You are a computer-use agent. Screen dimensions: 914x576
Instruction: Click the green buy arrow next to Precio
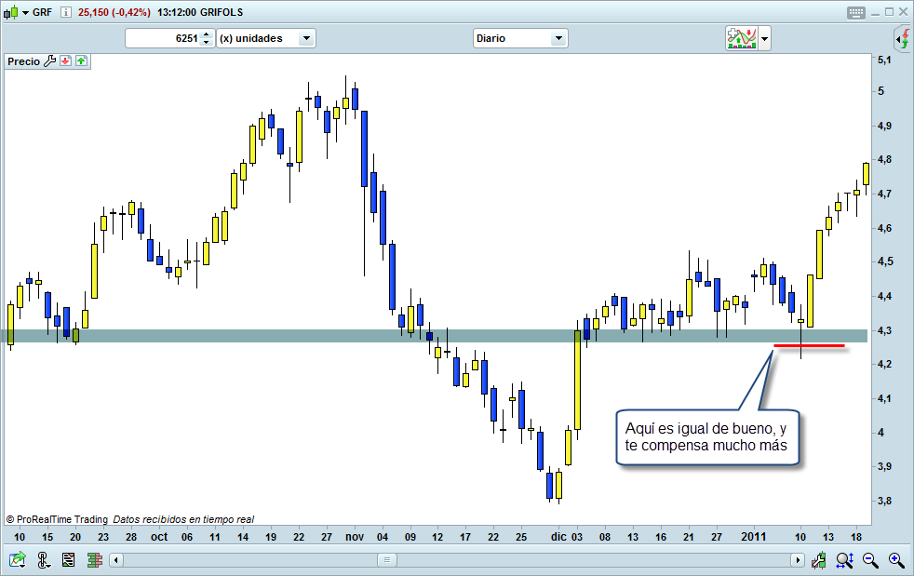pyautogui.click(x=81, y=60)
